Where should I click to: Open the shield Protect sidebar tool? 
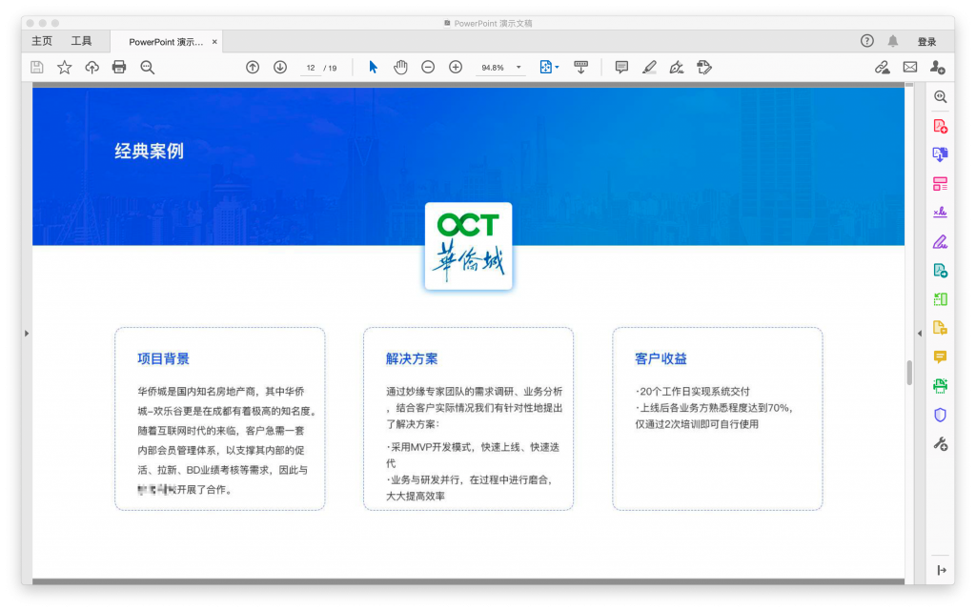[941, 415]
